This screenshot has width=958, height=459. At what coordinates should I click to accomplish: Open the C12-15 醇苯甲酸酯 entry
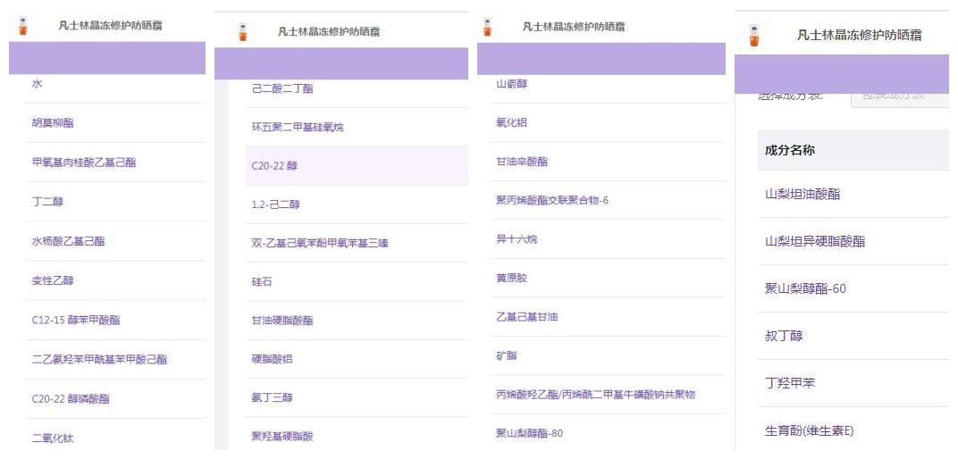tap(76, 320)
